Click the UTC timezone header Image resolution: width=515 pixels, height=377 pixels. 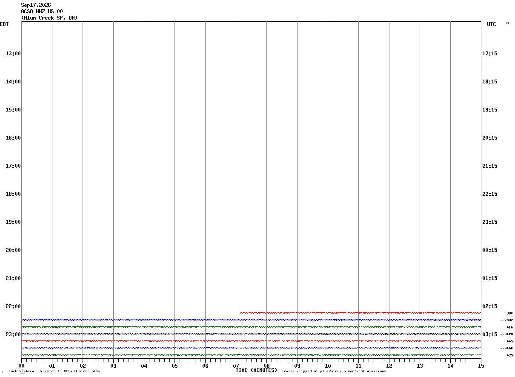[492, 24]
